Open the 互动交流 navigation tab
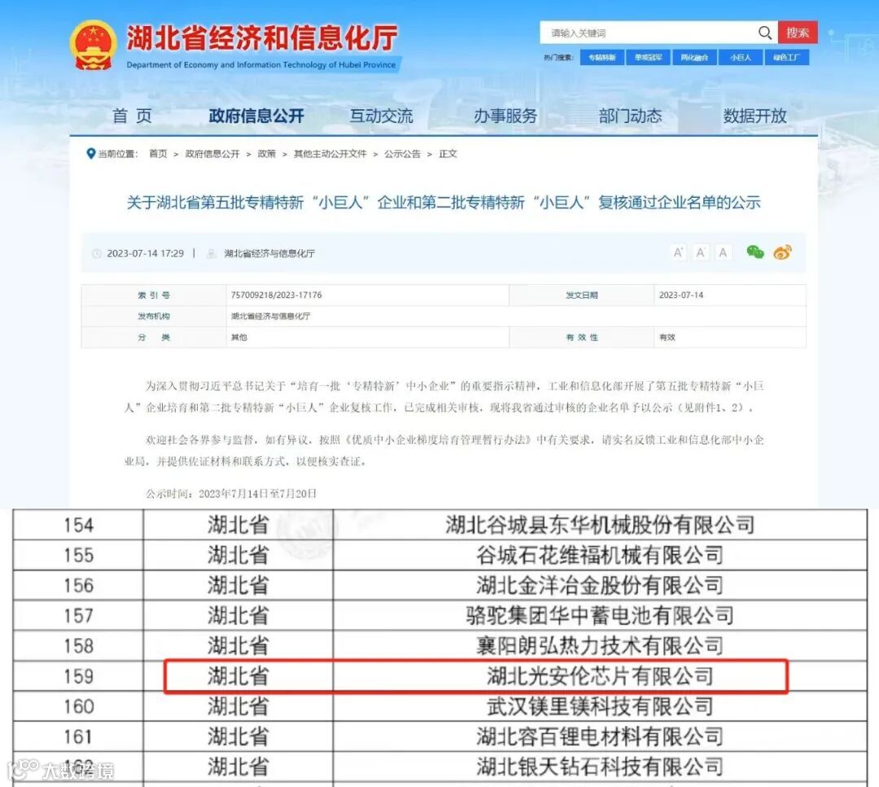The width and height of the screenshot is (879, 787). pos(381,116)
